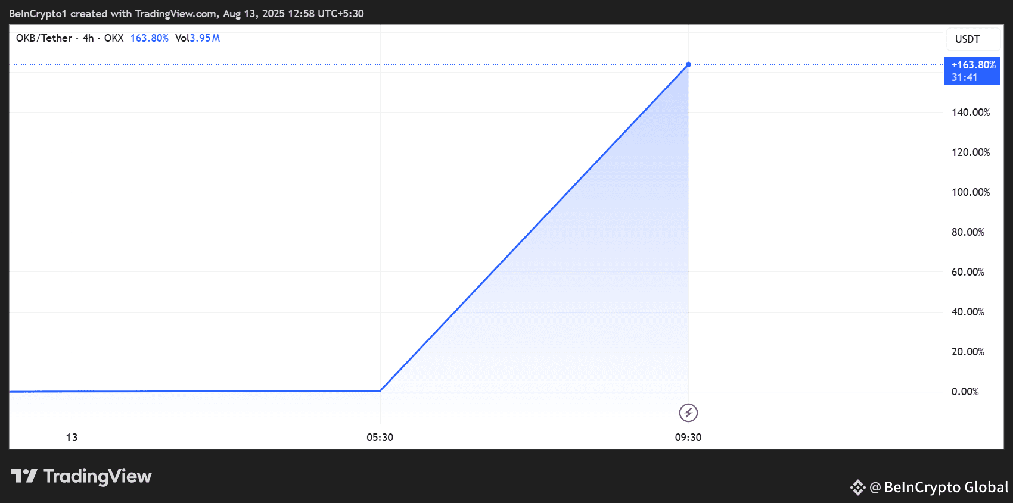Click the 13 date axis label
This screenshot has width=1013, height=503.
point(72,438)
